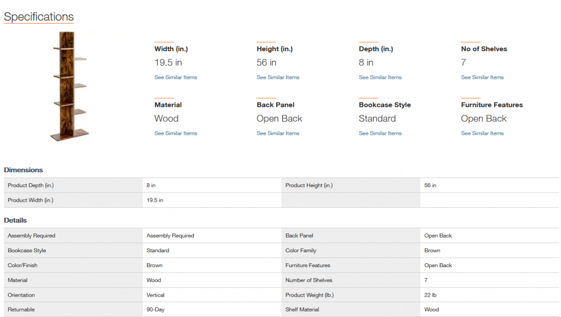
Task: Open See Similar Items under Back Panel
Action: coord(278,133)
